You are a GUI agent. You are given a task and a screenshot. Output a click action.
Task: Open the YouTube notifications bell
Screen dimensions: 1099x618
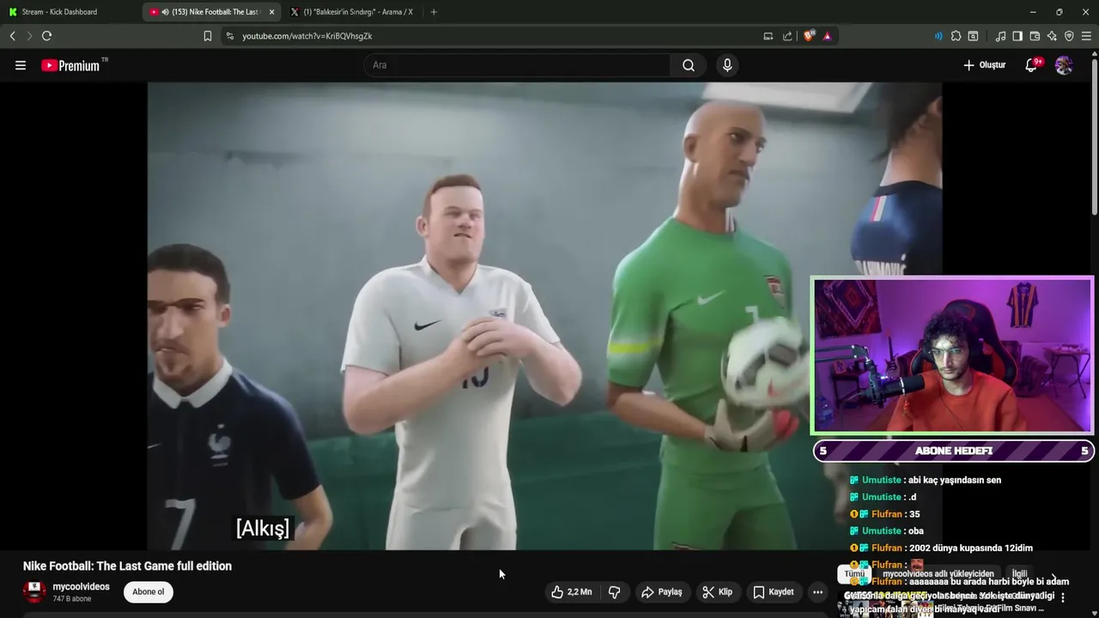(x=1032, y=65)
